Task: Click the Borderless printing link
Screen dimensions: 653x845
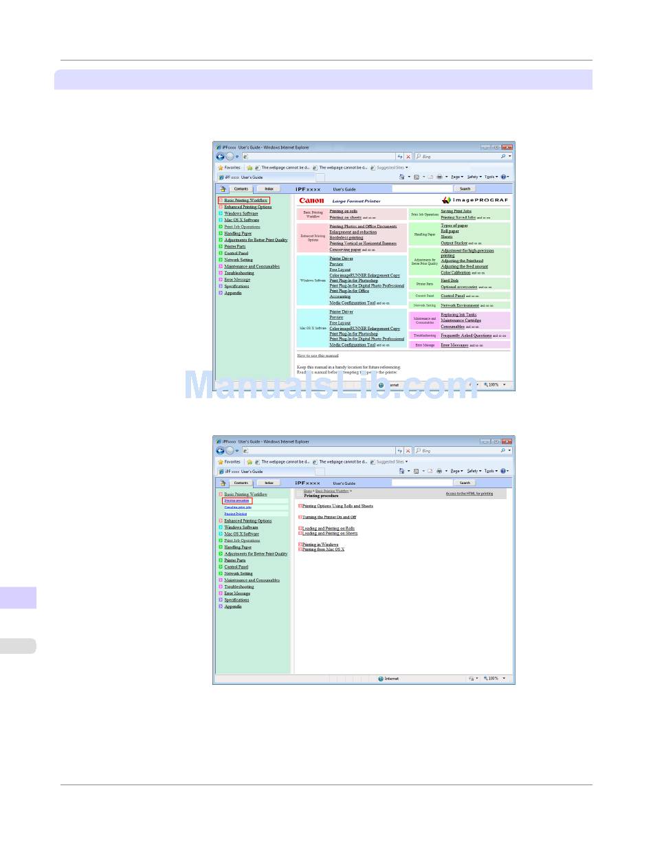Action: coord(346,238)
